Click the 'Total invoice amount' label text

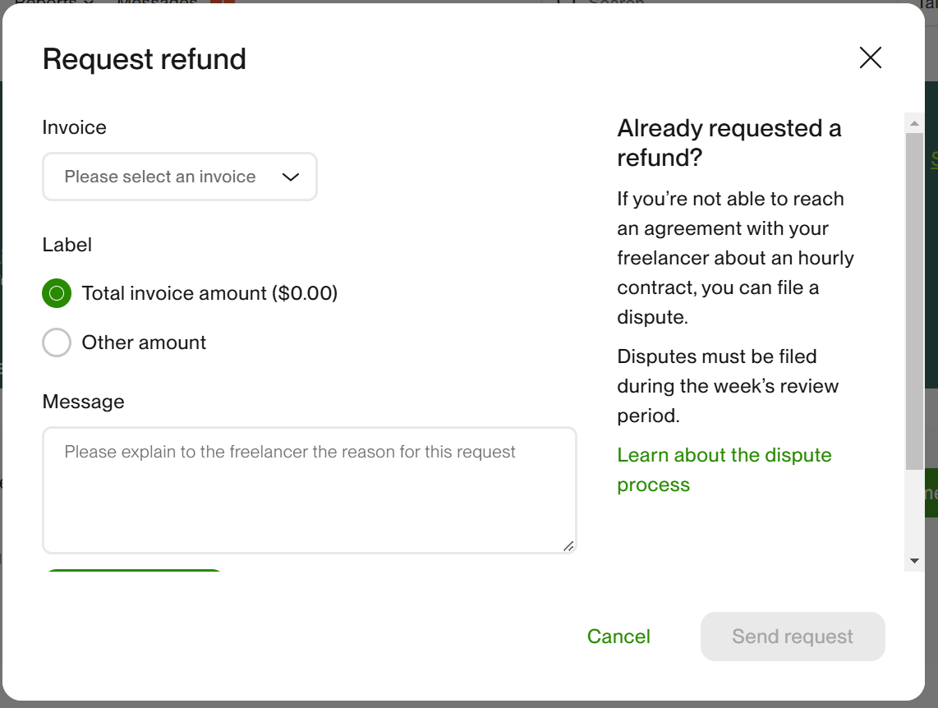pyautogui.click(x=209, y=293)
